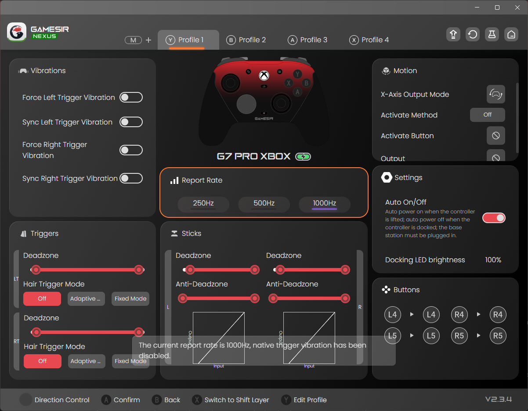Viewport: 528px width, 411px height.
Task: Open the Docking LED brightness 100% selector
Action: [x=493, y=260]
